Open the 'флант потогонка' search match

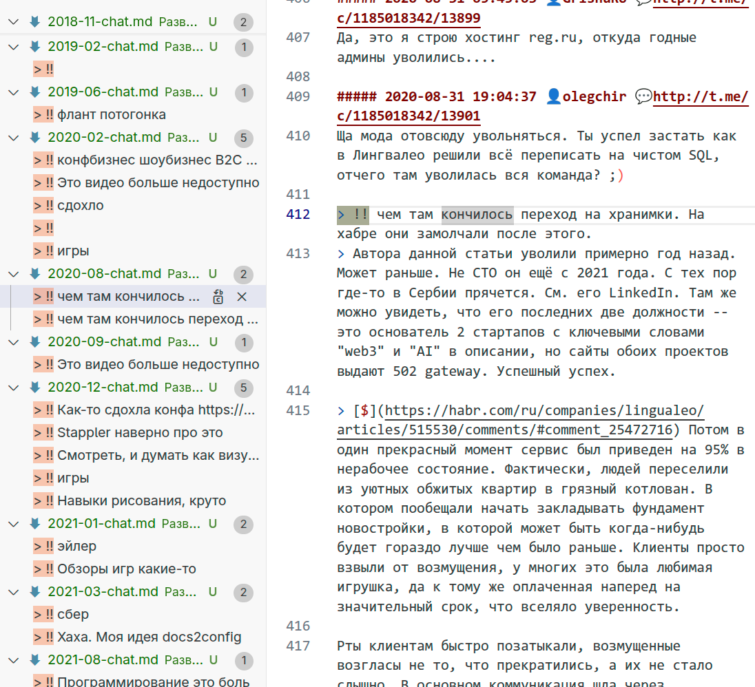click(111, 115)
